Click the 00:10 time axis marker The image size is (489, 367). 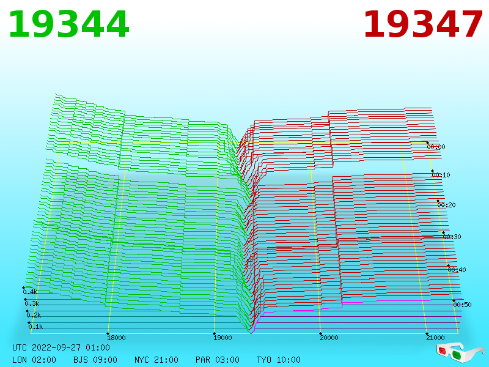[x=441, y=175]
